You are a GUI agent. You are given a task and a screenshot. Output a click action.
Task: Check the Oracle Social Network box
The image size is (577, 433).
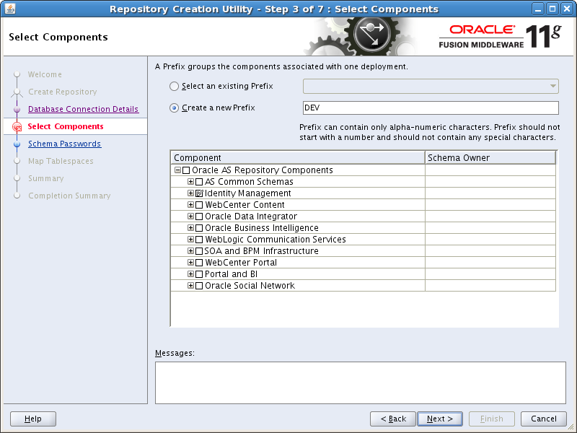click(199, 286)
